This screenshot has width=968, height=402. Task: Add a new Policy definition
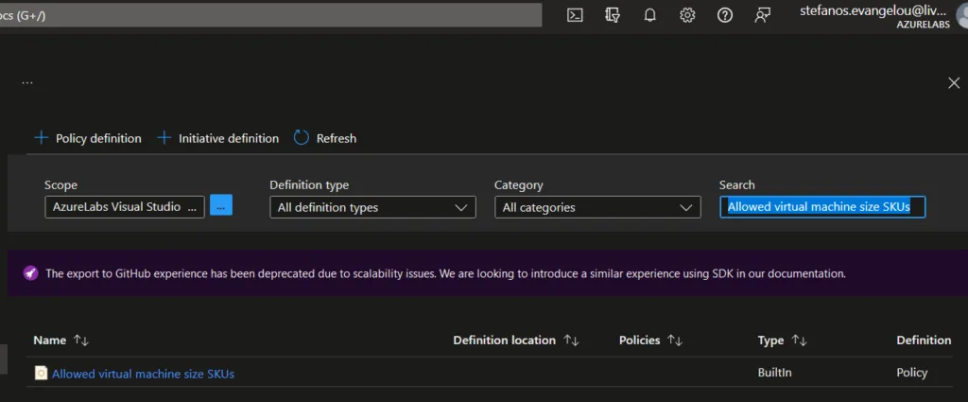coord(88,138)
